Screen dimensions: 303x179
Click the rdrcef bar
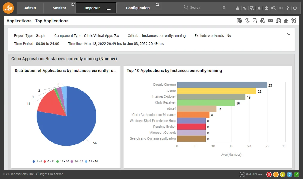click(197, 109)
